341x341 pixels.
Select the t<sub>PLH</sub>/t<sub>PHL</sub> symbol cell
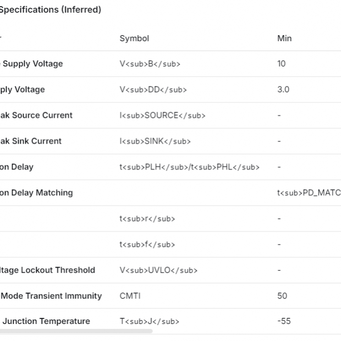(x=189, y=167)
